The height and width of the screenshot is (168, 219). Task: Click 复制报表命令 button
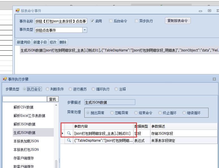[177, 21]
